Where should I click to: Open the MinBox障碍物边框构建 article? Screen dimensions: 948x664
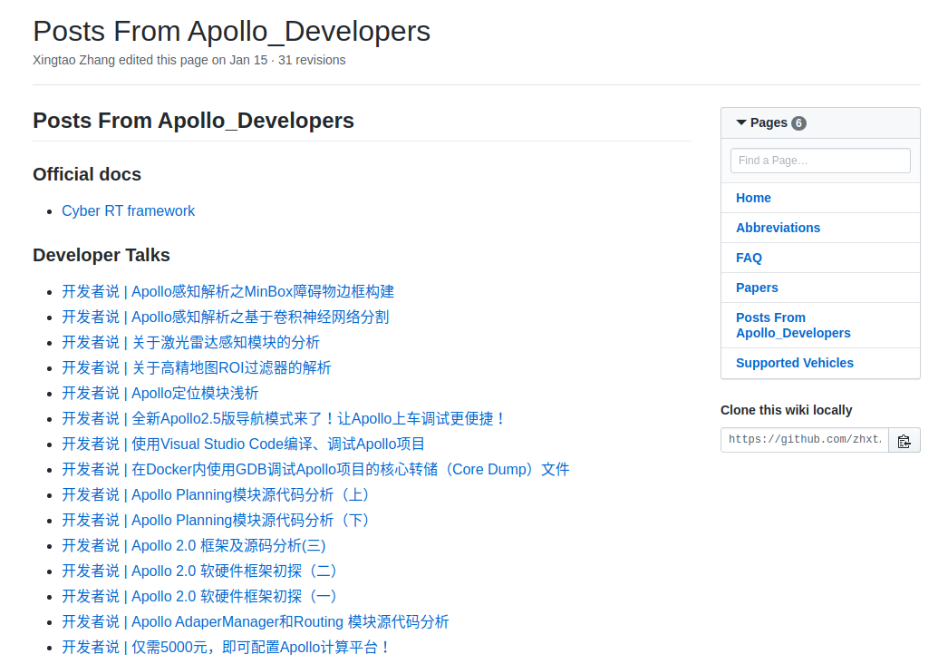pos(227,291)
